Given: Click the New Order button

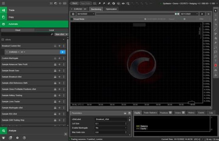Looking at the screenshot, I should click(x=85, y=3).
